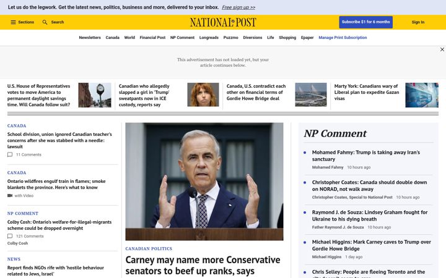Image resolution: width=446 pixels, height=278 pixels.
Task: Open Raymond J. de Souza Lindsey Graham article
Action: 369,216
